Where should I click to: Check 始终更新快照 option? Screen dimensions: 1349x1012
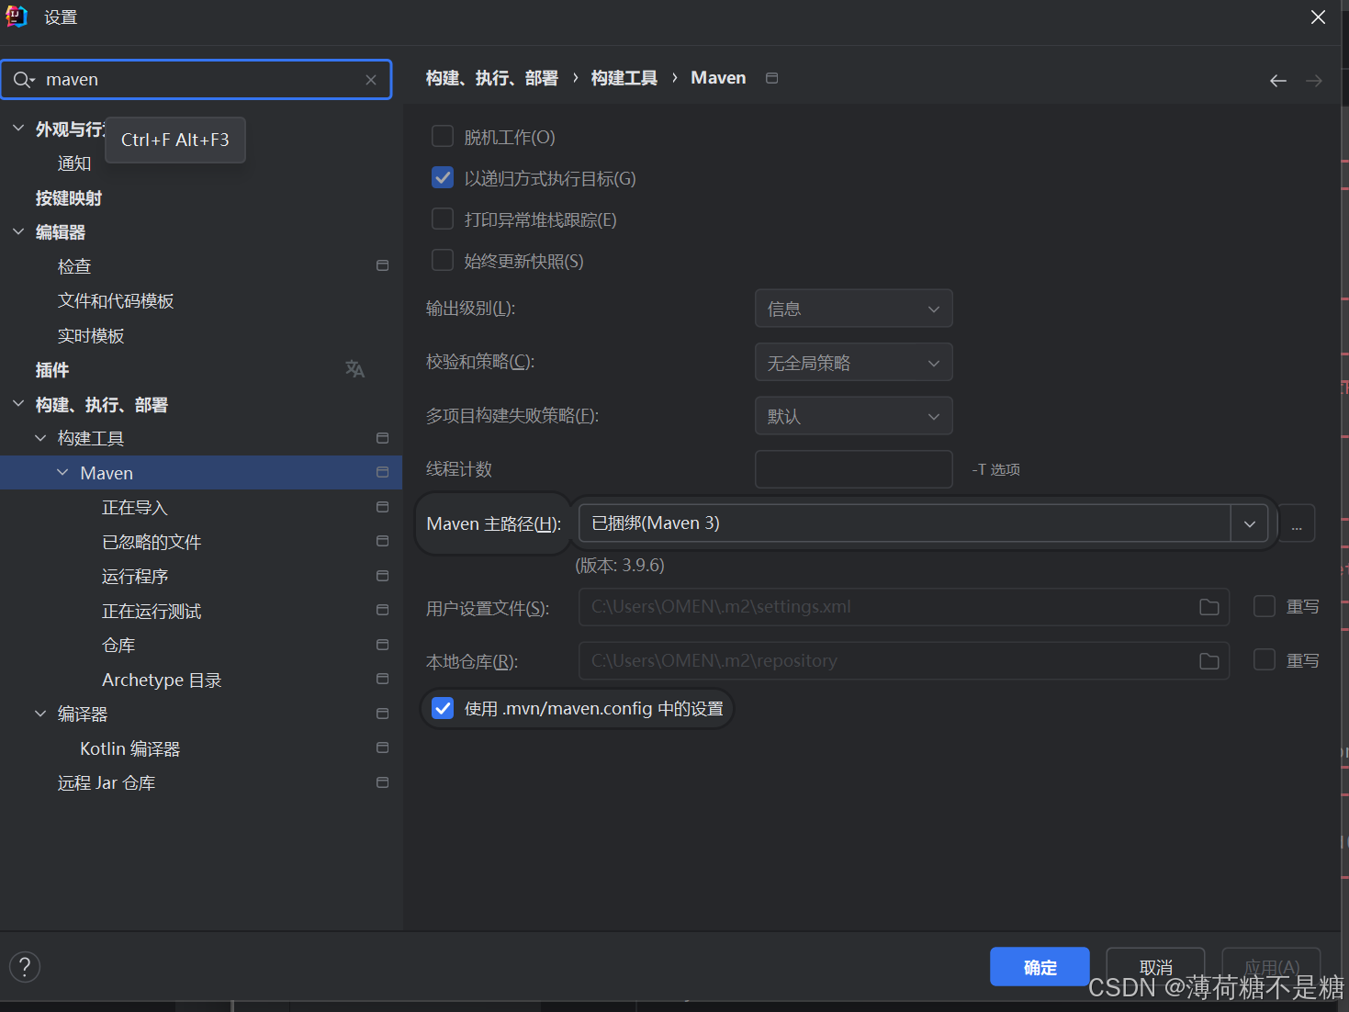click(x=443, y=260)
